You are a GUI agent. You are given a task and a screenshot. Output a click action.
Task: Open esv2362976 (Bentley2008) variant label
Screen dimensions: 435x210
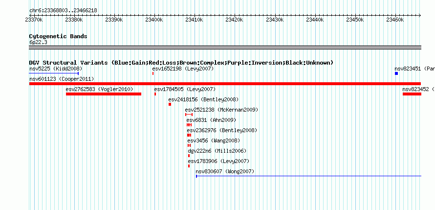pos(222,130)
